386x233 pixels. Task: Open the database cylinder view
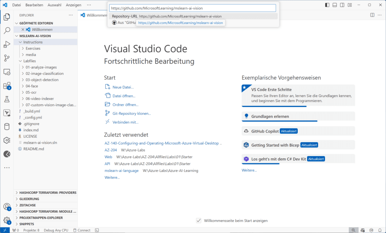click(7, 126)
